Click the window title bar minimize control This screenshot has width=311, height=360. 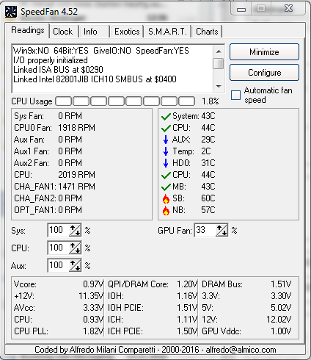241,10
